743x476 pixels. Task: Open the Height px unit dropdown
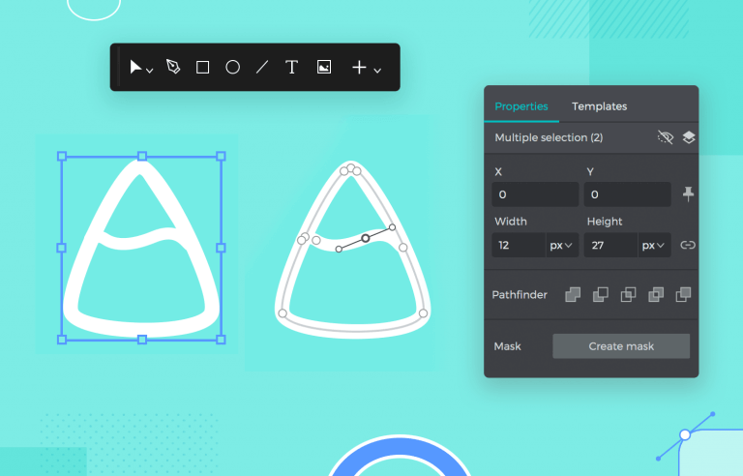pyautogui.click(x=654, y=245)
